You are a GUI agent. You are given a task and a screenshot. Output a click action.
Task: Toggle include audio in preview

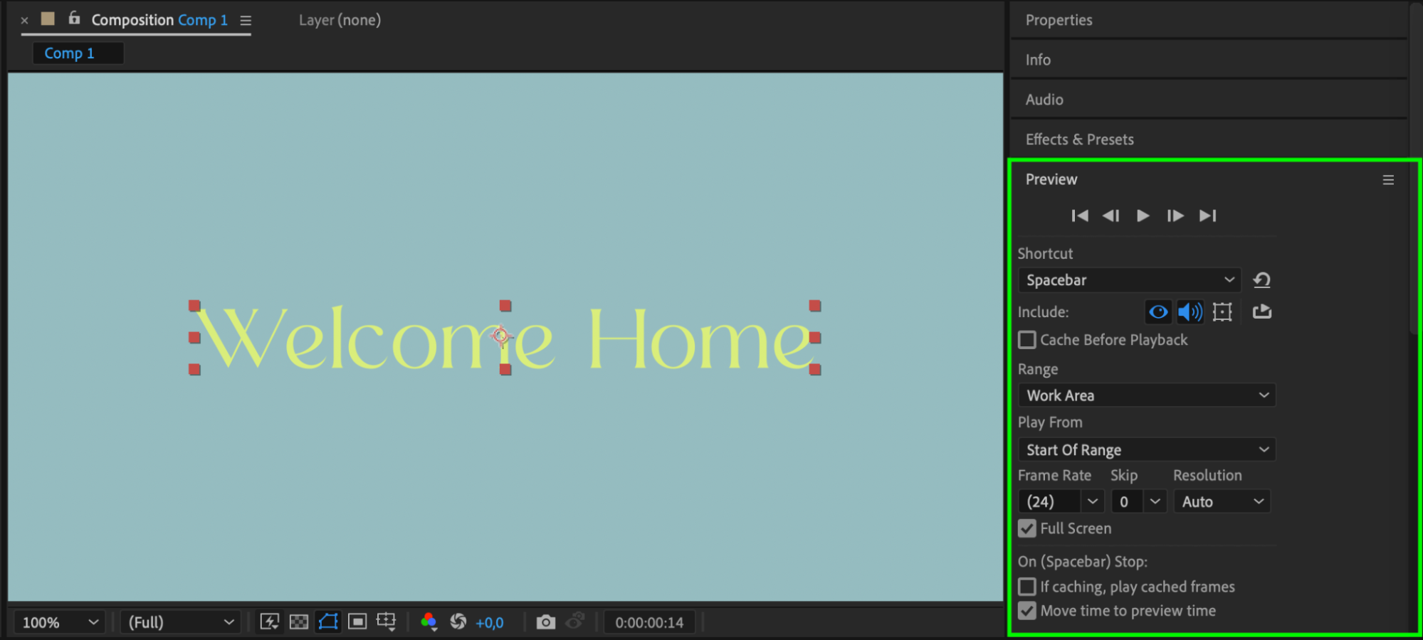1190,311
